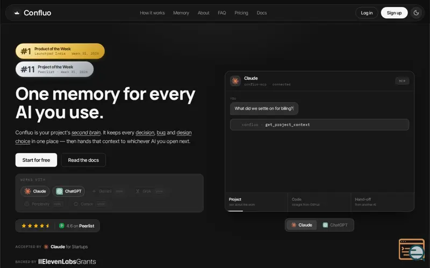Select the ChatGPT chip under Works with
Screen dimensions: 430x268
pos(69,191)
